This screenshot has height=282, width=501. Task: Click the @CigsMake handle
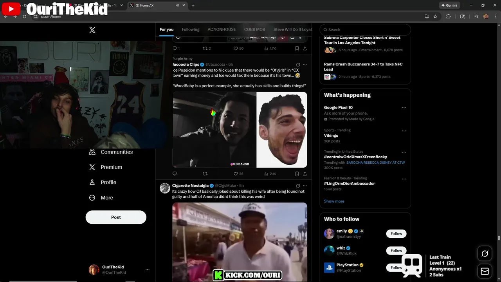pyautogui.click(x=225, y=186)
